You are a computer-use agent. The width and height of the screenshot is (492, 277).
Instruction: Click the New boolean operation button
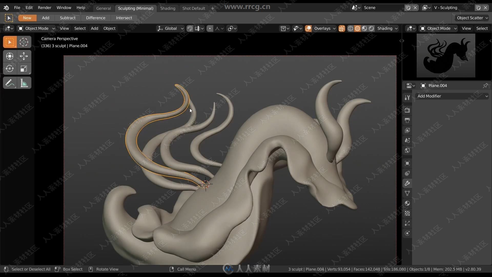(27, 18)
